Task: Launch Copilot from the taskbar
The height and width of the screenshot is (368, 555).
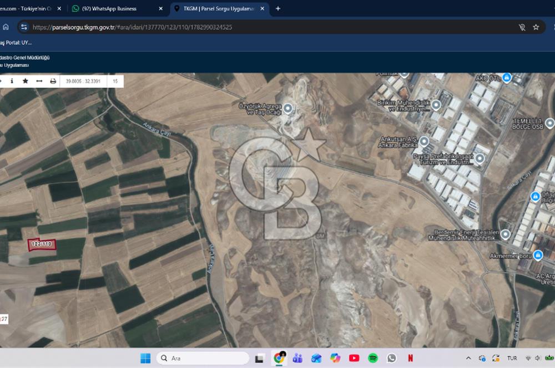Action: pos(335,358)
